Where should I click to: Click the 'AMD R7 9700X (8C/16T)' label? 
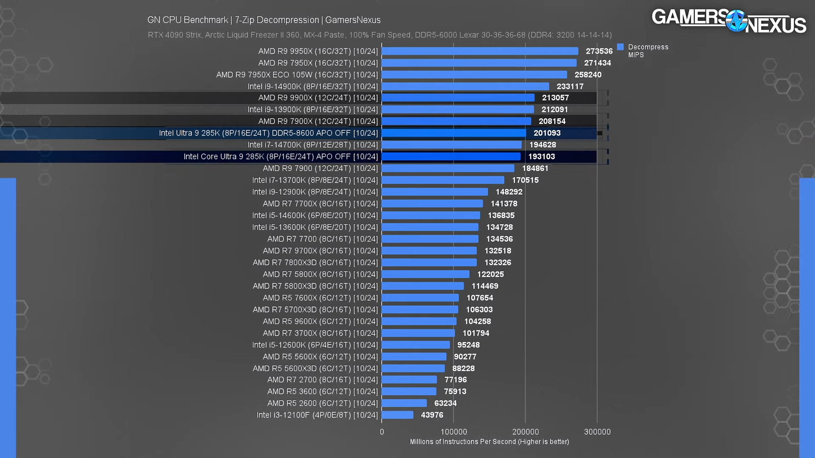pyautogui.click(x=320, y=251)
